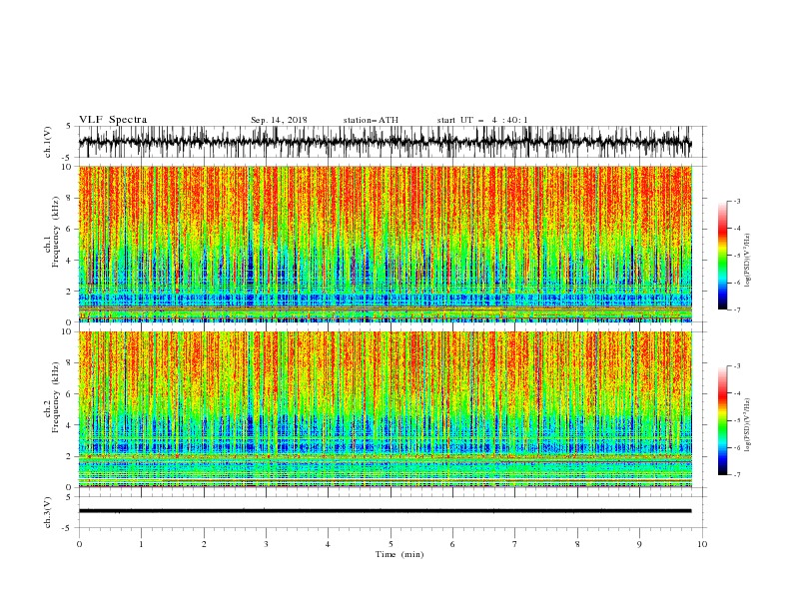The width and height of the screenshot is (791, 611).
Task: Click the 'station=ATH' label
Action: coord(371,120)
